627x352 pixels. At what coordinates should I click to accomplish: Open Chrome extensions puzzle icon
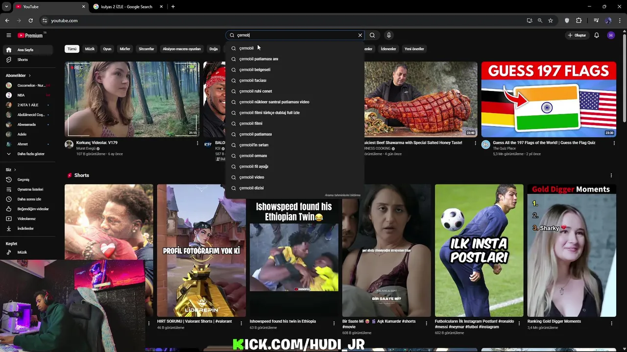point(579,21)
